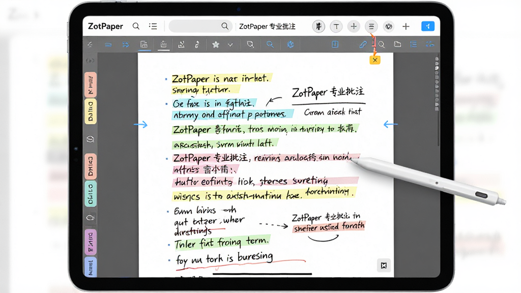Image resolution: width=521 pixels, height=293 pixels.
Task: Tap the blue snowflake-shaped toolbar icon
Action: [x=291, y=45]
